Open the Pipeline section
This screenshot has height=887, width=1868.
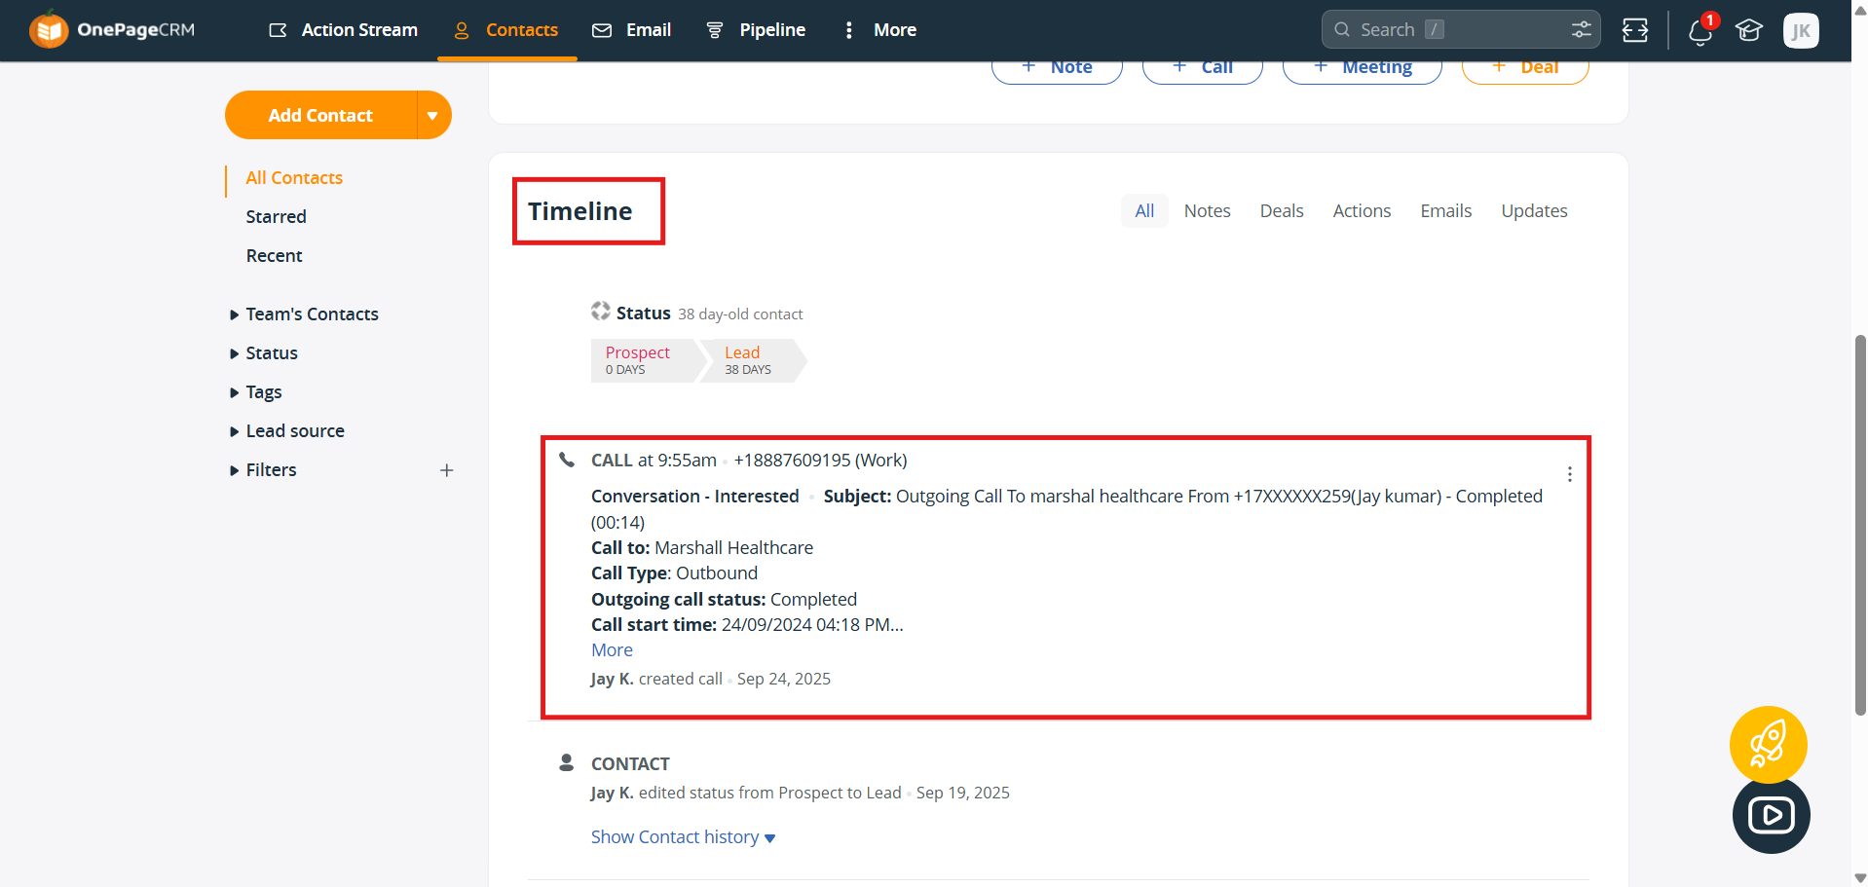click(756, 30)
